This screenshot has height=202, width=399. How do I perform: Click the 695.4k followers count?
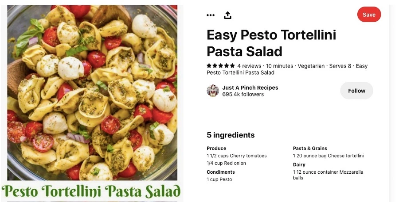[x=243, y=94]
